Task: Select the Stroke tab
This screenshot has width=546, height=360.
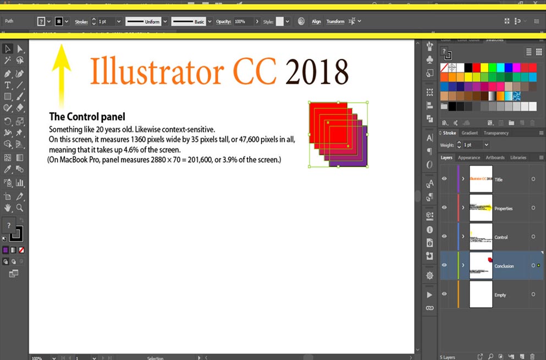Action: pos(449,133)
